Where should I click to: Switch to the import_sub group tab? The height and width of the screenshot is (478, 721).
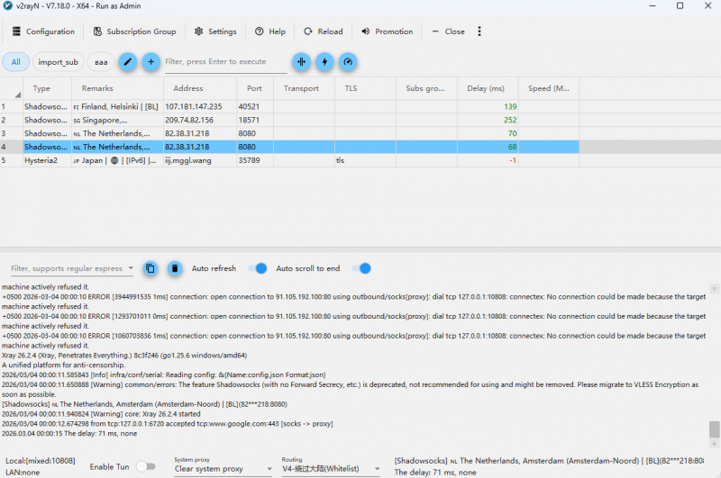pyautogui.click(x=58, y=62)
